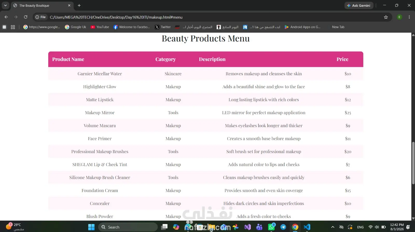
Task: Open the clock showing 12:42 PM
Action: (x=397, y=227)
